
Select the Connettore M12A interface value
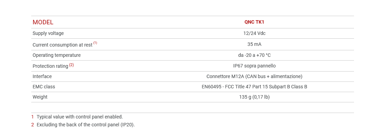click(x=254, y=77)
